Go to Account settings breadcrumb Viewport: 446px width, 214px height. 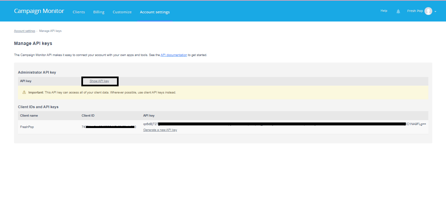pos(25,31)
